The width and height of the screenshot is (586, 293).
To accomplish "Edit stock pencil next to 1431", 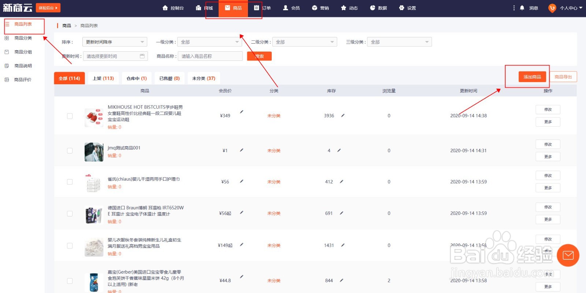I will 343,245.
